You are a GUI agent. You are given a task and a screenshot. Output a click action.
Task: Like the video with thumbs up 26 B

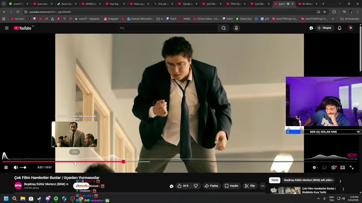(183, 186)
